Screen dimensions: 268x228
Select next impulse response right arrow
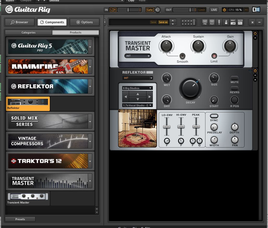tap(150, 97)
